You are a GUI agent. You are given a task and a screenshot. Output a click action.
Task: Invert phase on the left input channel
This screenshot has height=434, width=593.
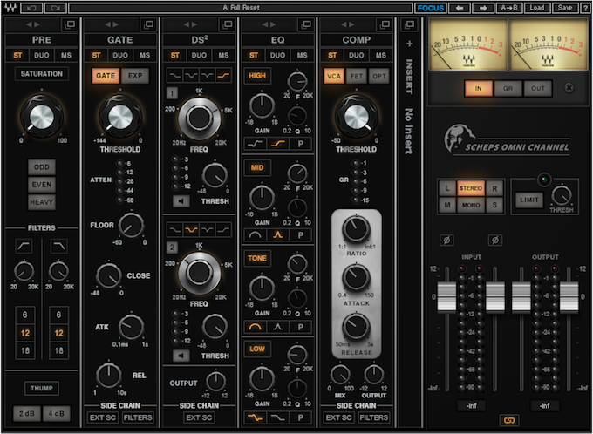[447, 240]
